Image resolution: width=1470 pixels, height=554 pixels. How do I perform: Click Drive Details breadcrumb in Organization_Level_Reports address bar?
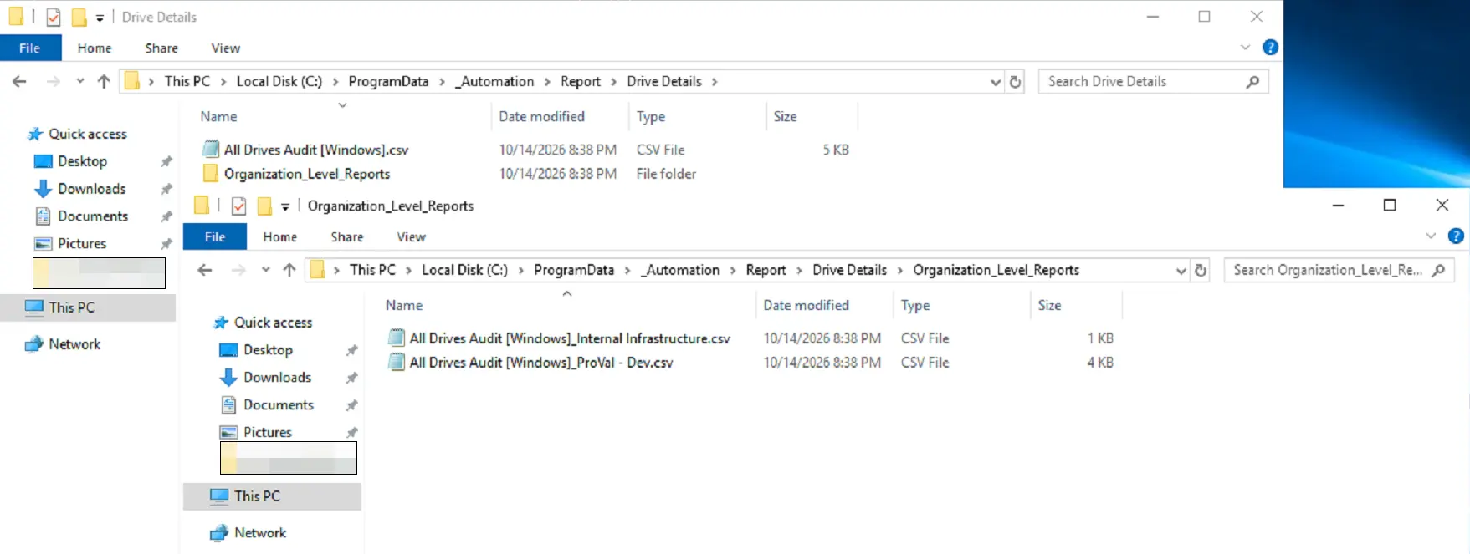pyautogui.click(x=849, y=270)
